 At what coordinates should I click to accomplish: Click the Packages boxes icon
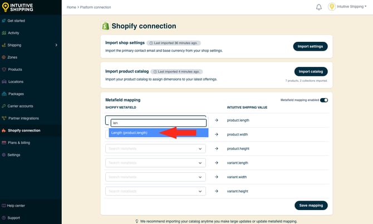(x=4, y=94)
